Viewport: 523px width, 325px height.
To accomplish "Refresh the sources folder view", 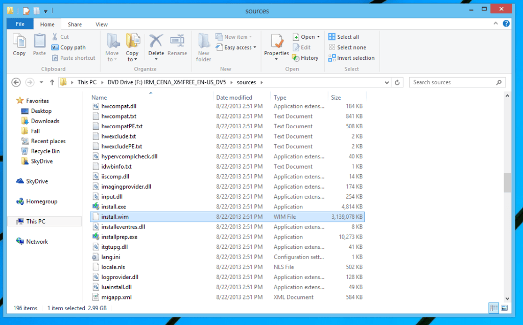I will (x=397, y=82).
